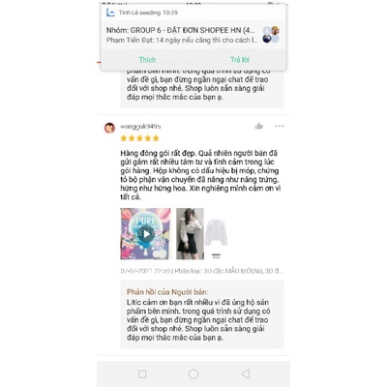Tap the Thích button in the notification

(147, 60)
